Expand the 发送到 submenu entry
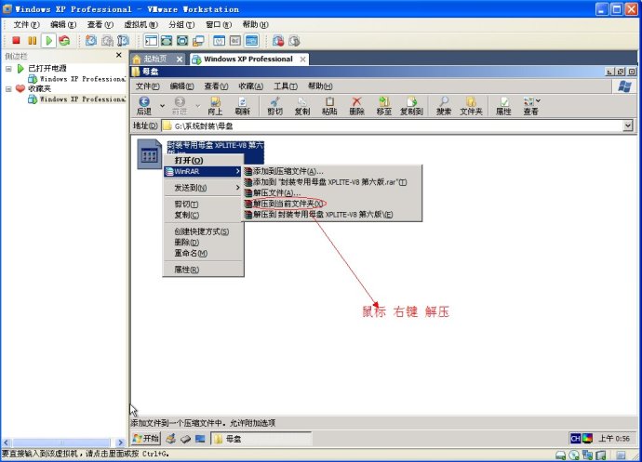This screenshot has height=462, width=642. (x=204, y=188)
